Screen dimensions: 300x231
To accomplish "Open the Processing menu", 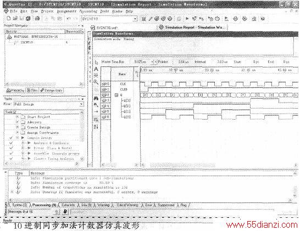I will click(88, 12).
